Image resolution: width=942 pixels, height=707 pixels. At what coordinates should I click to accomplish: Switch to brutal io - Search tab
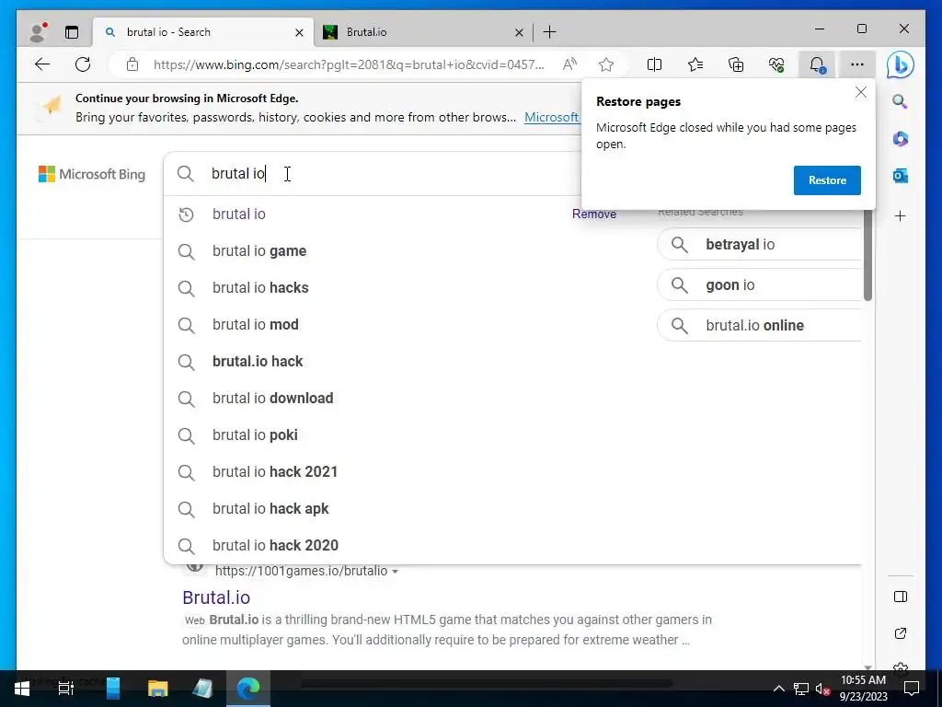coord(202,32)
